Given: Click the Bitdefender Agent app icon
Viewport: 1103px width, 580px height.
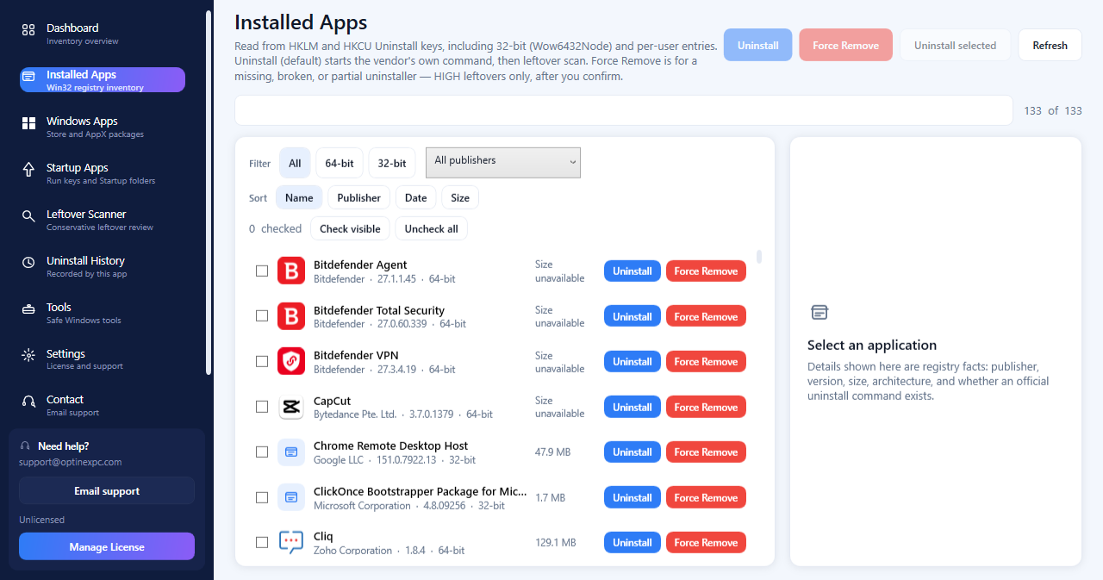Looking at the screenshot, I should tap(291, 271).
